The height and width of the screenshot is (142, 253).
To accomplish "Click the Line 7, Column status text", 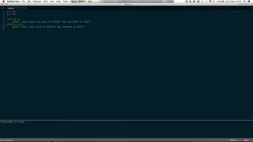I will point(6,140).
